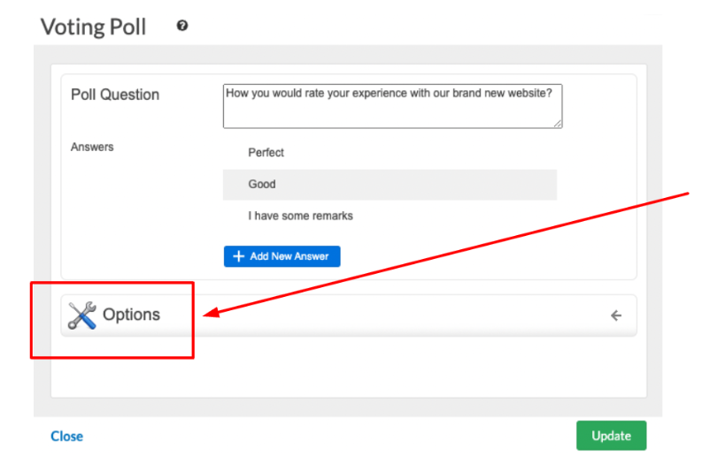The height and width of the screenshot is (471, 702).
Task: Click the Options wrench and screwdriver icon
Action: [82, 315]
